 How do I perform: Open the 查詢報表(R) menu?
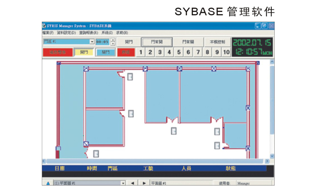(88, 32)
